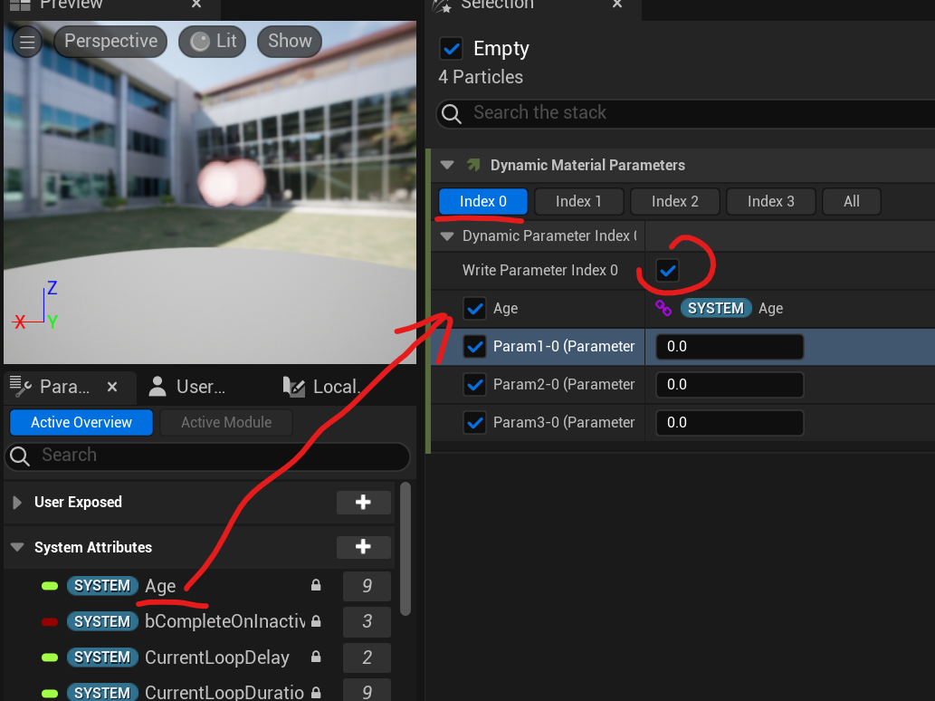Uncheck the Param1-0 checkbox
935x701 pixels.
click(x=474, y=347)
